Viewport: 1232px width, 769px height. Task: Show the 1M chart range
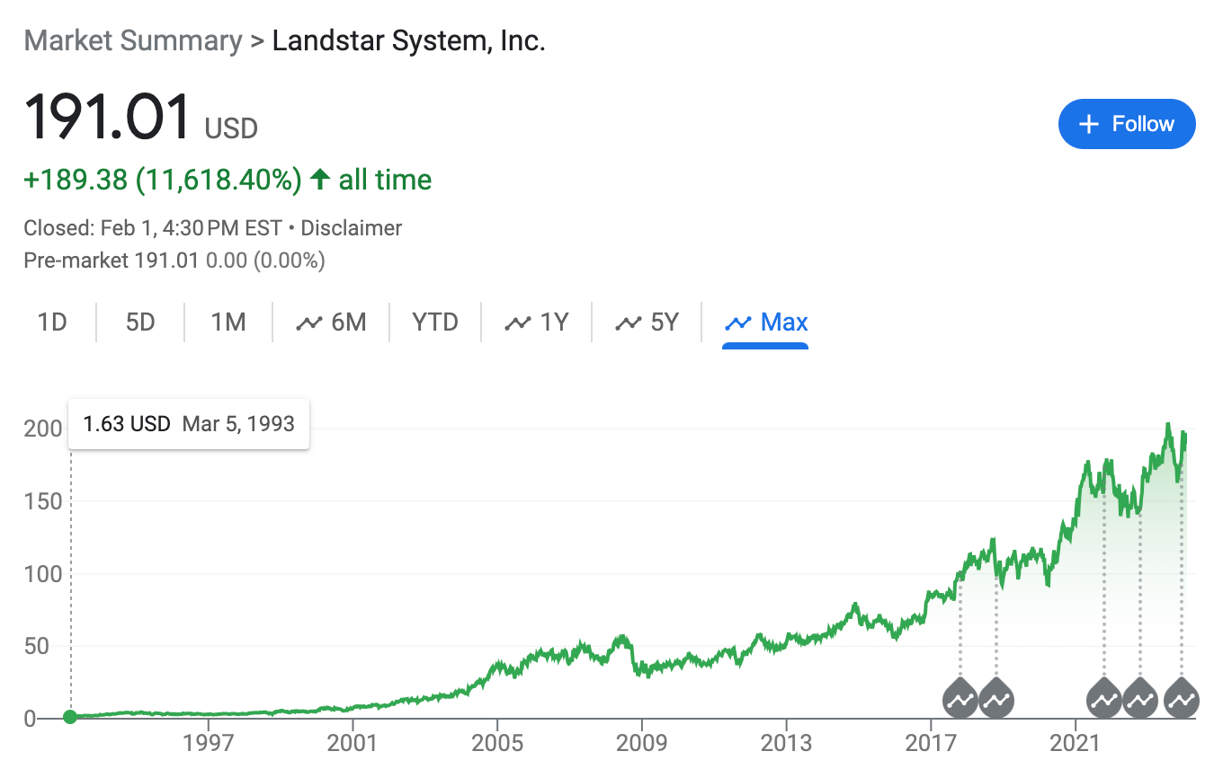pos(228,323)
